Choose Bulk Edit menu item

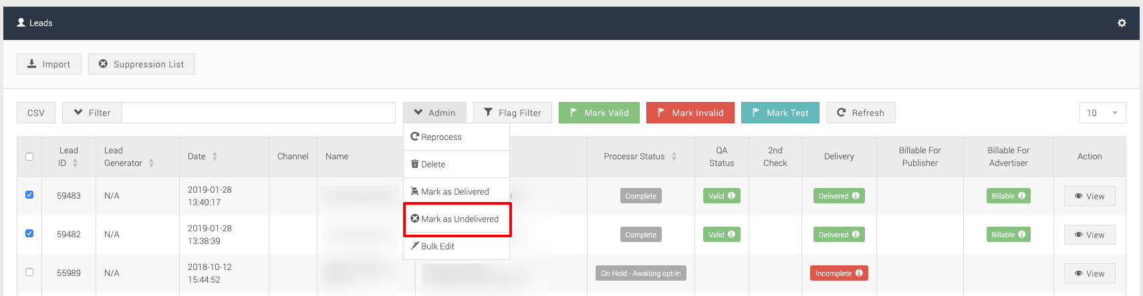click(x=457, y=246)
